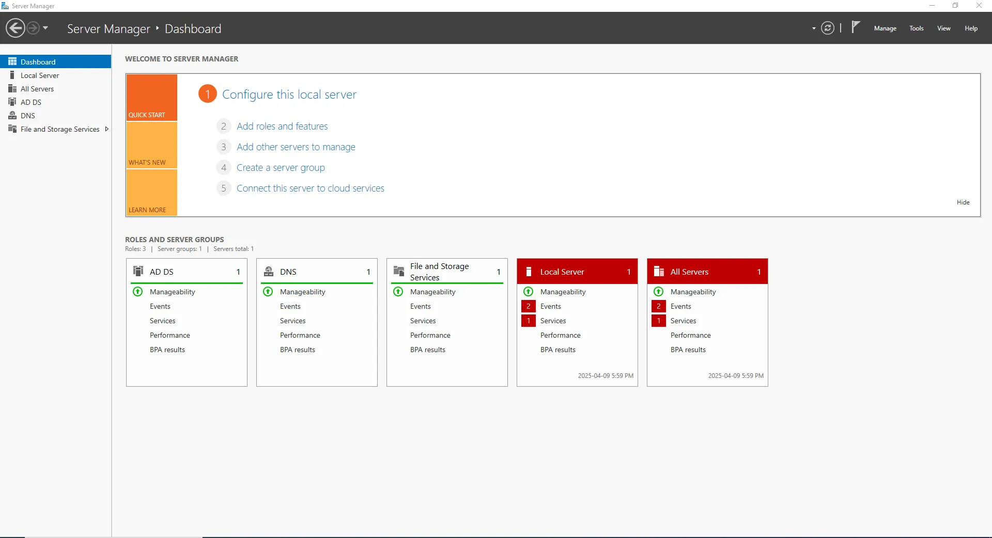Open the Help menu
This screenshot has height=538, width=992.
click(x=971, y=28)
